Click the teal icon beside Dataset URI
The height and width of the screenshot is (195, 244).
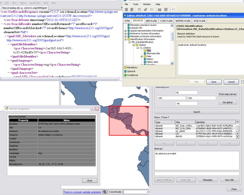click(129, 28)
